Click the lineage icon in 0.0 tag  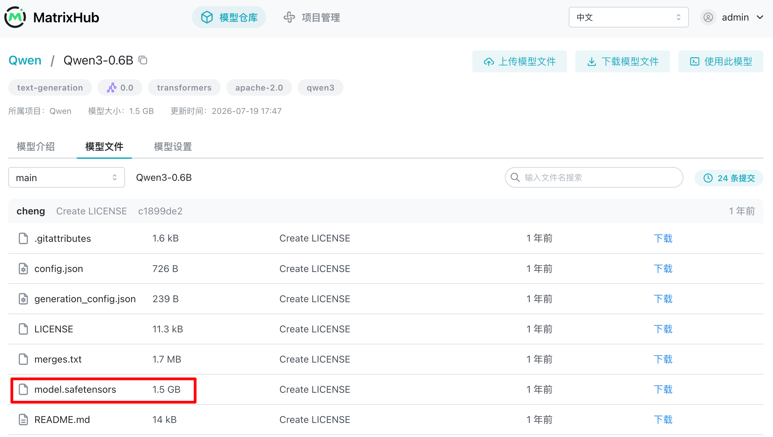pos(112,88)
